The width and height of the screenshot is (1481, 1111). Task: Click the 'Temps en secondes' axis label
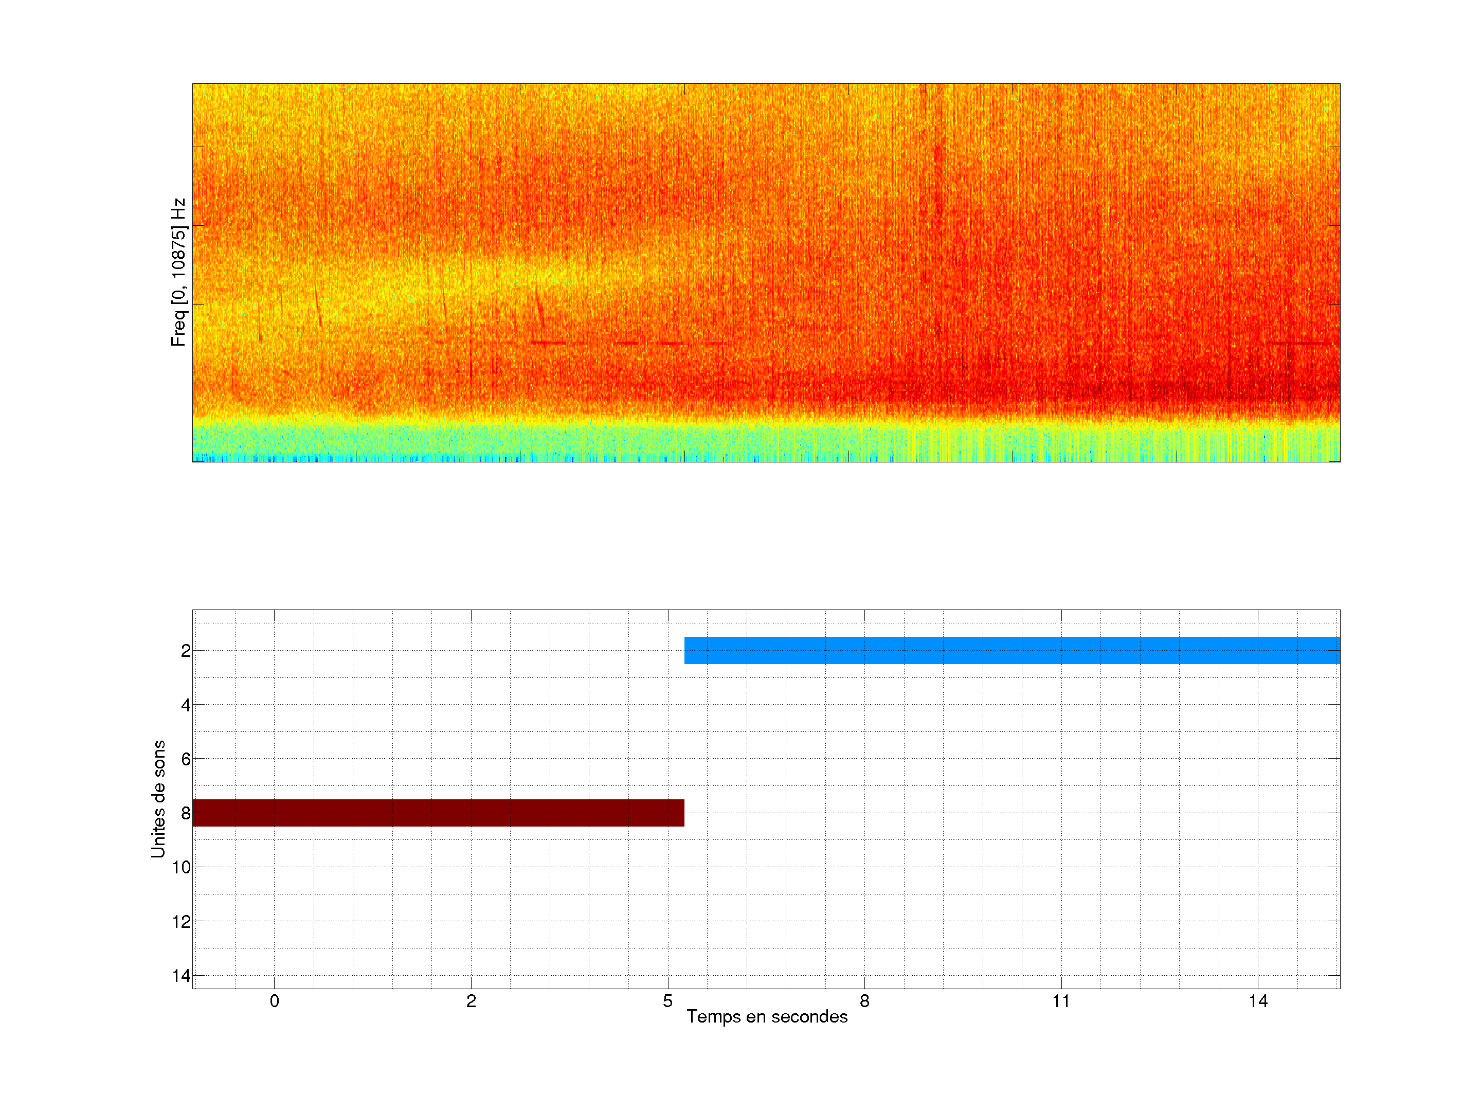767,1016
